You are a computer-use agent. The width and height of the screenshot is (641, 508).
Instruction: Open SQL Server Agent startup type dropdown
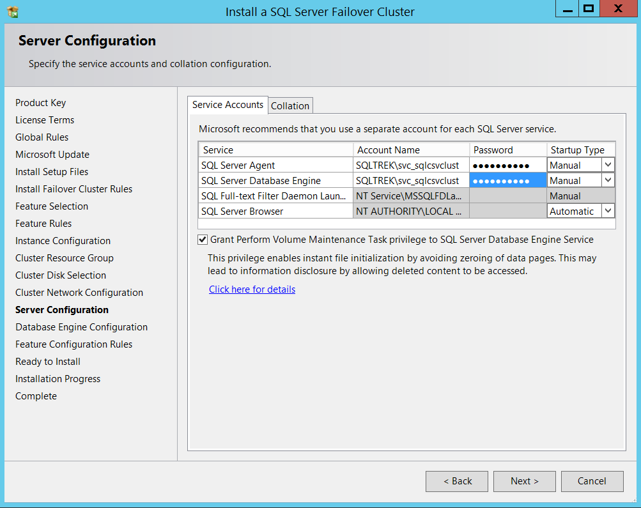point(608,165)
